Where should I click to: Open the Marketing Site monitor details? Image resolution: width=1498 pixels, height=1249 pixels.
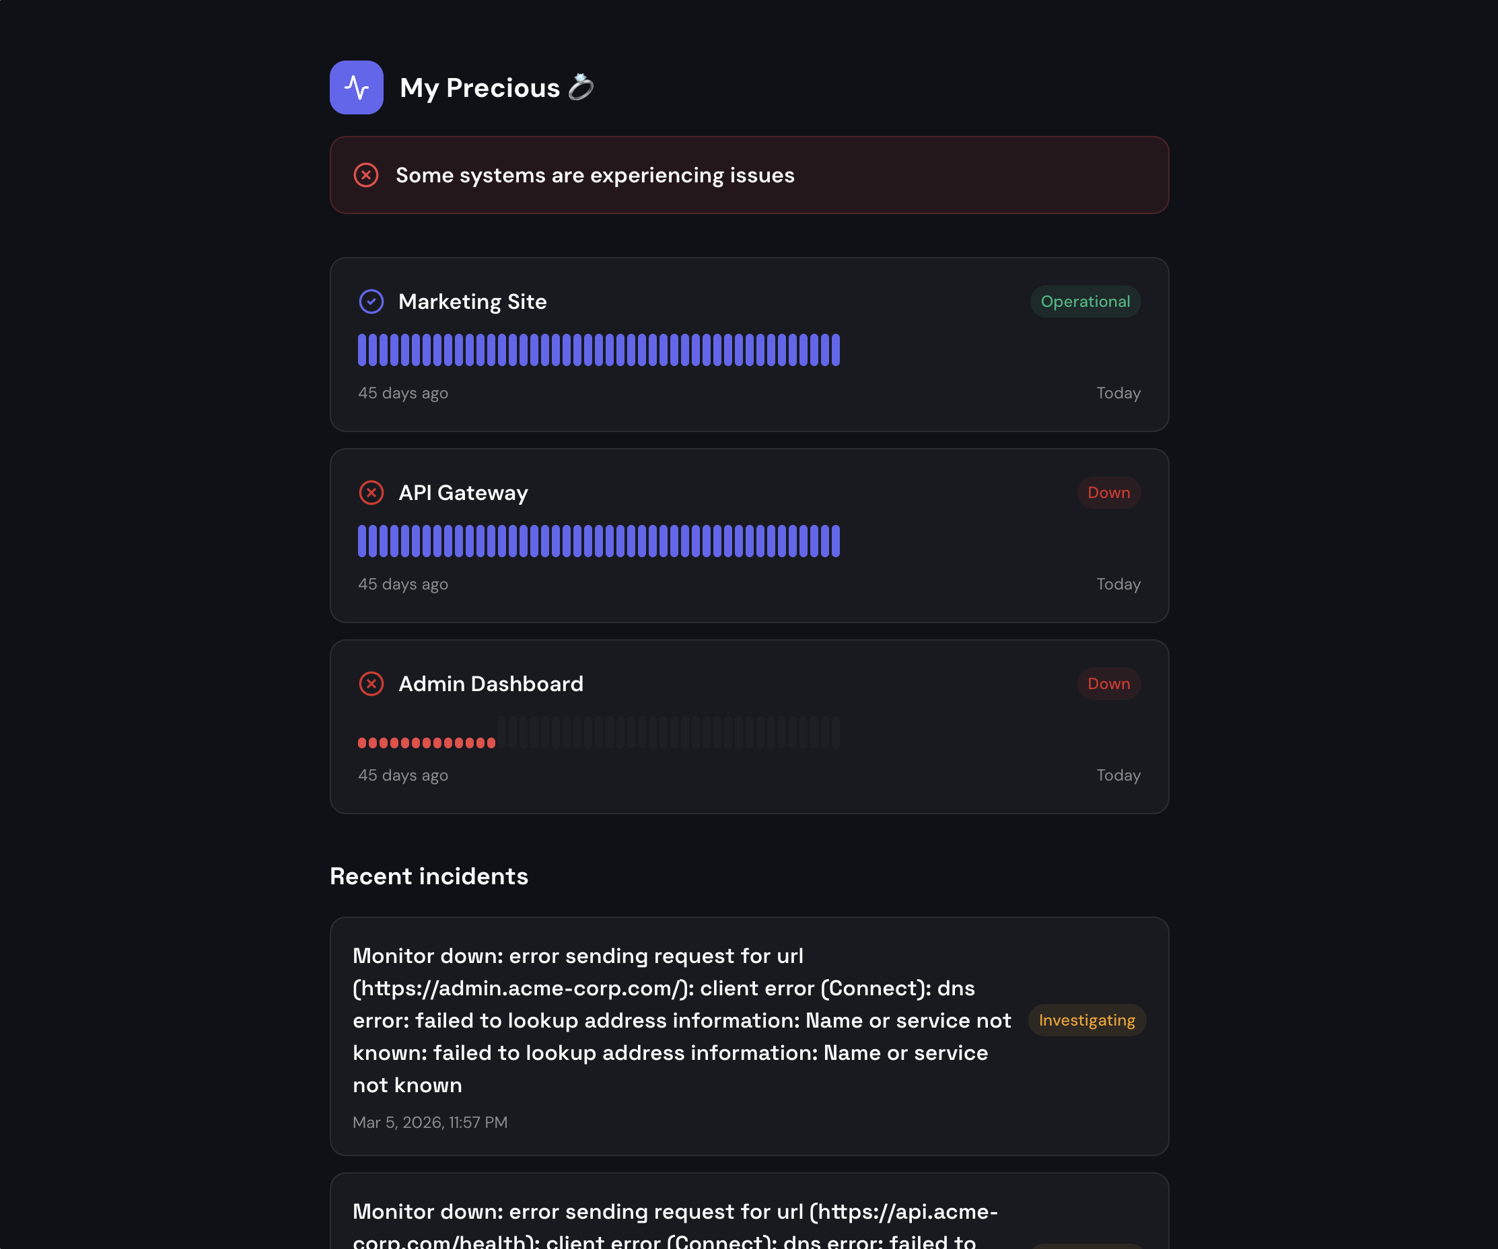(x=472, y=301)
